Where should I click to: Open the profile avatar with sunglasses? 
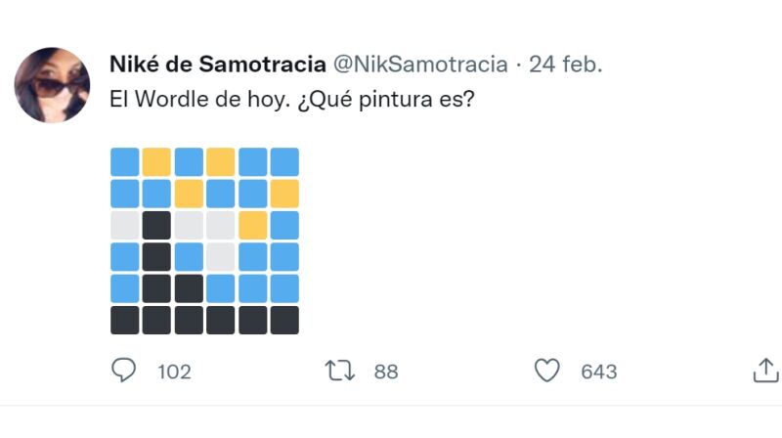tap(52, 85)
